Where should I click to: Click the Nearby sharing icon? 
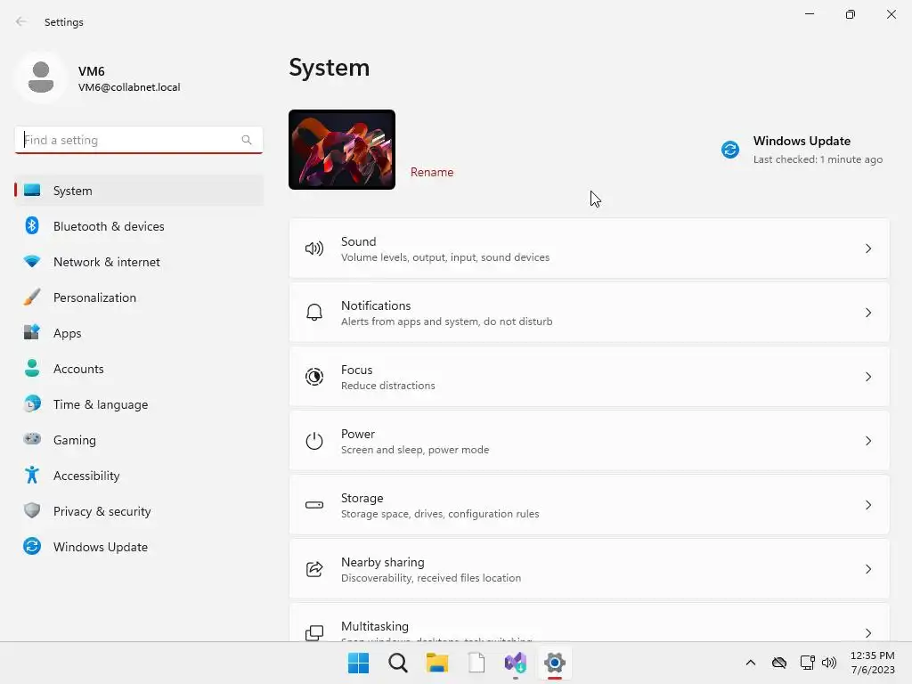[x=314, y=569]
